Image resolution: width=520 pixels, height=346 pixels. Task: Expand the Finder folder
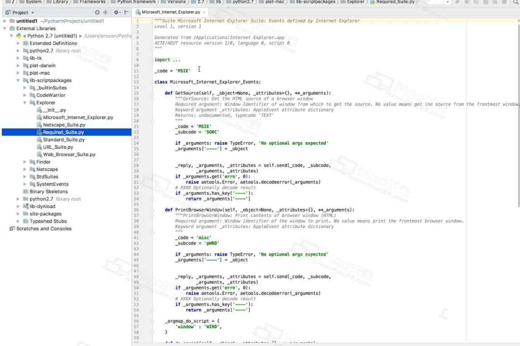(x=24, y=162)
